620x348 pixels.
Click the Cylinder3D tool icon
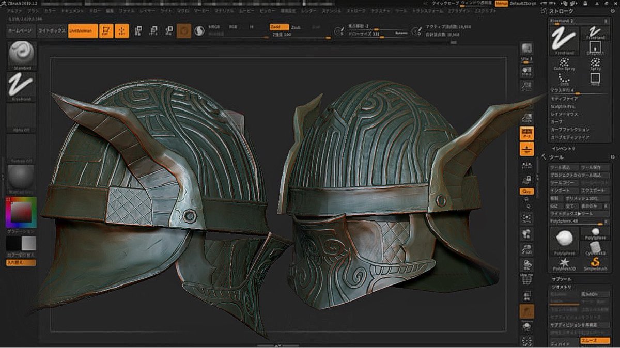point(595,246)
